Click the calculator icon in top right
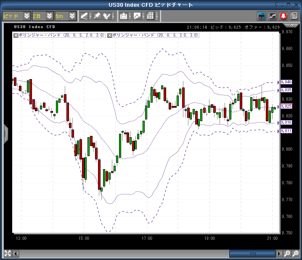This screenshot has height=260, width=302. point(294,16)
